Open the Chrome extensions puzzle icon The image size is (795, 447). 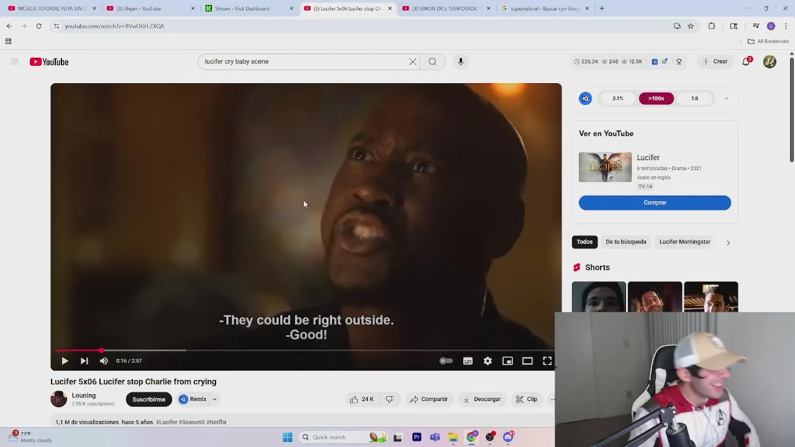click(712, 26)
